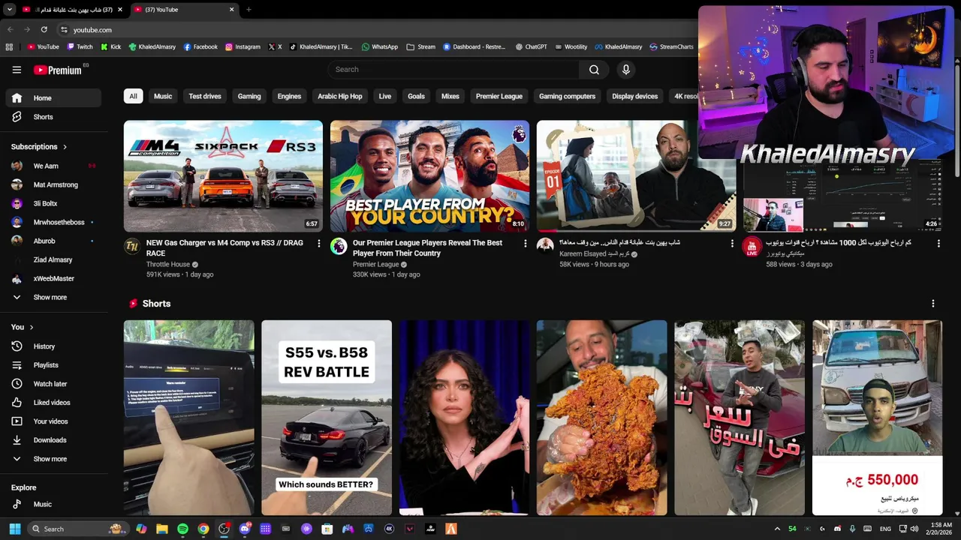Select the Test drives filter chip

point(205,96)
